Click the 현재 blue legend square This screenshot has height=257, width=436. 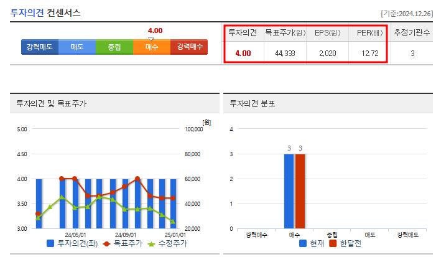pyautogui.click(x=303, y=243)
